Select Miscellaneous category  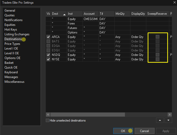pos(14,82)
